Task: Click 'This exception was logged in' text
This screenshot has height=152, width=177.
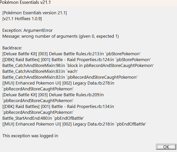Action: click(x=30, y=136)
